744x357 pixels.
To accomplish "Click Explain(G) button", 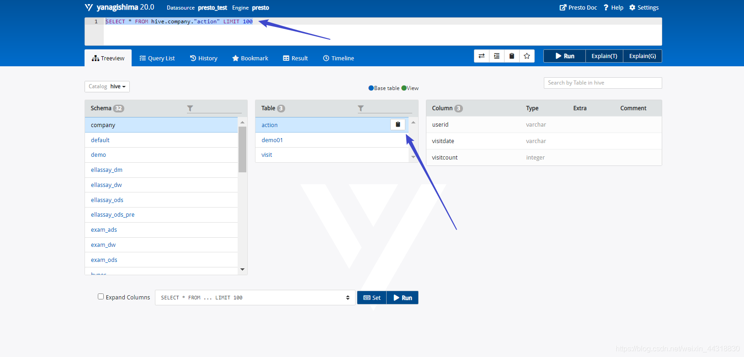I will (643, 56).
